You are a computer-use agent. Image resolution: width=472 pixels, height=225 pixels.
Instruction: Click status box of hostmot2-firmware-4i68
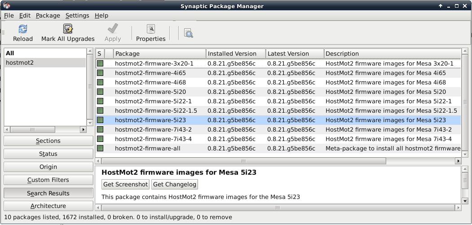[100, 82]
